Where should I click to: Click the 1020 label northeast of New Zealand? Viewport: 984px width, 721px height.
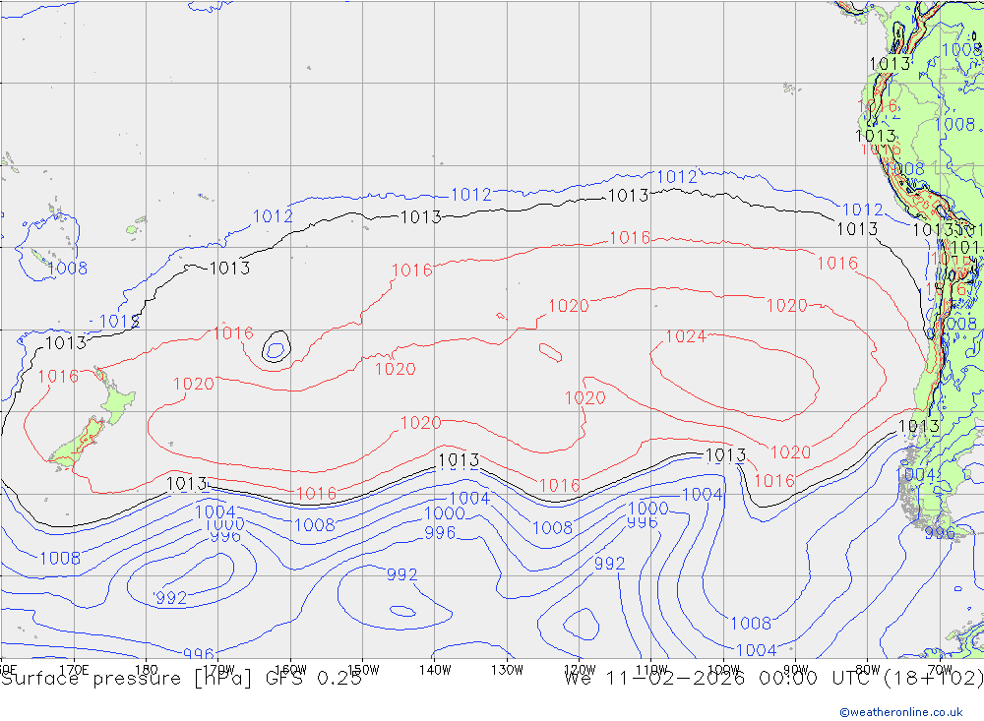[x=193, y=384]
